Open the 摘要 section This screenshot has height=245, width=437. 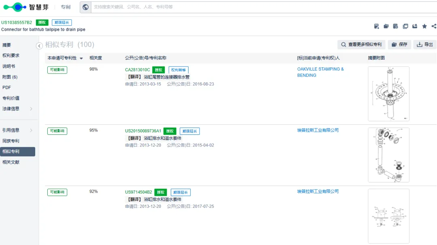[7, 45]
